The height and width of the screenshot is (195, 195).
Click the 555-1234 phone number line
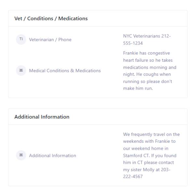[133, 43]
